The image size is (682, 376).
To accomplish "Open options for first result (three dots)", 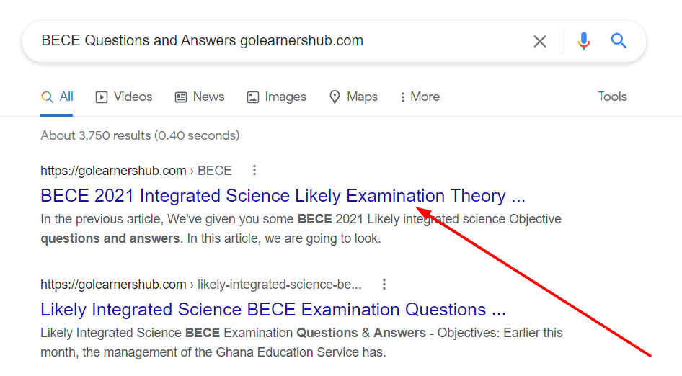I will (254, 171).
